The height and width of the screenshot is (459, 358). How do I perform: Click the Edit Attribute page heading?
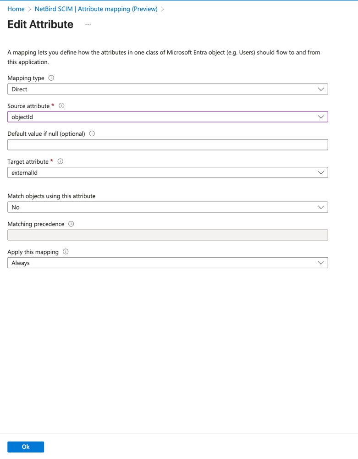(x=40, y=24)
